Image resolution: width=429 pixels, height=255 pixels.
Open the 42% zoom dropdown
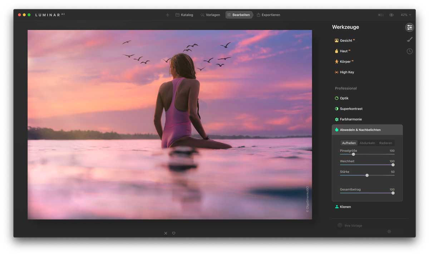click(406, 15)
